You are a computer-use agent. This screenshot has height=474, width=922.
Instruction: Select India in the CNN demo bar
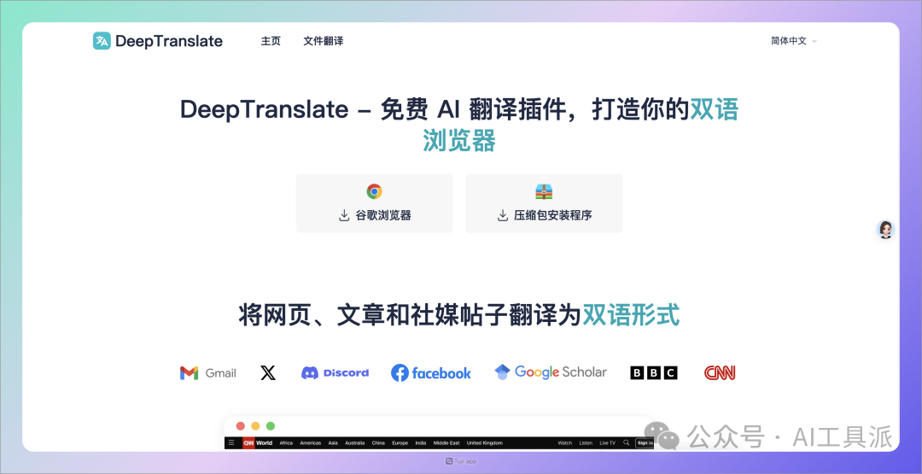[420, 443]
